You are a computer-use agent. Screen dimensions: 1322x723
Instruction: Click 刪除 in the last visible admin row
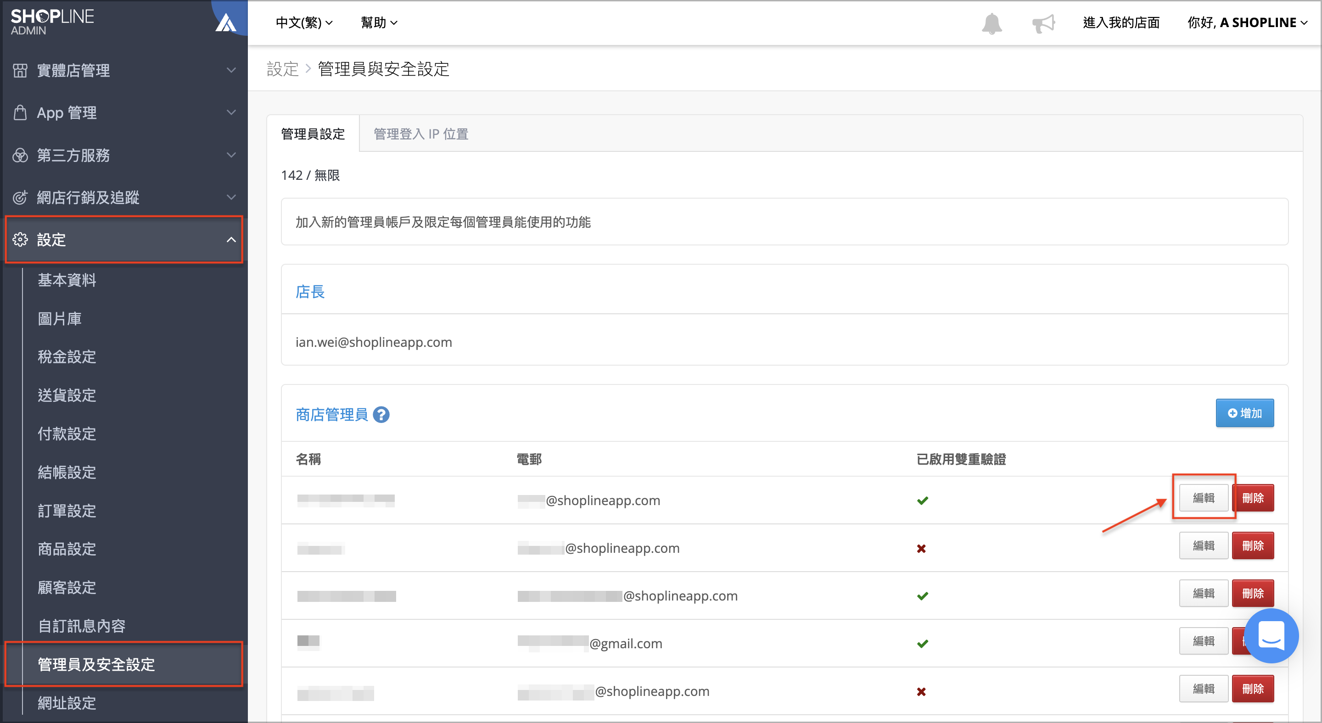[x=1253, y=688]
